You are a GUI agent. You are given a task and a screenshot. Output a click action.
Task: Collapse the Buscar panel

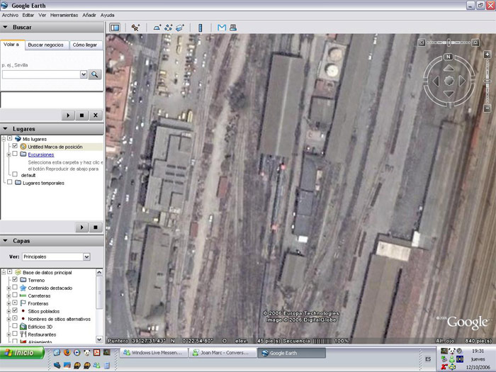[6, 27]
